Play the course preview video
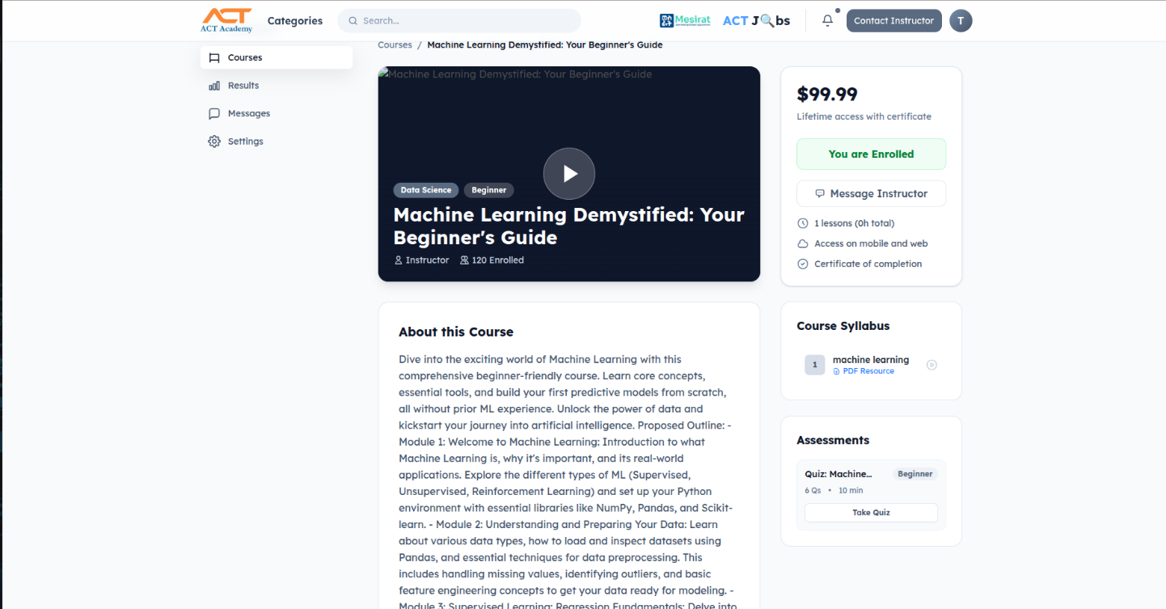This screenshot has height=609, width=1166. [x=568, y=173]
